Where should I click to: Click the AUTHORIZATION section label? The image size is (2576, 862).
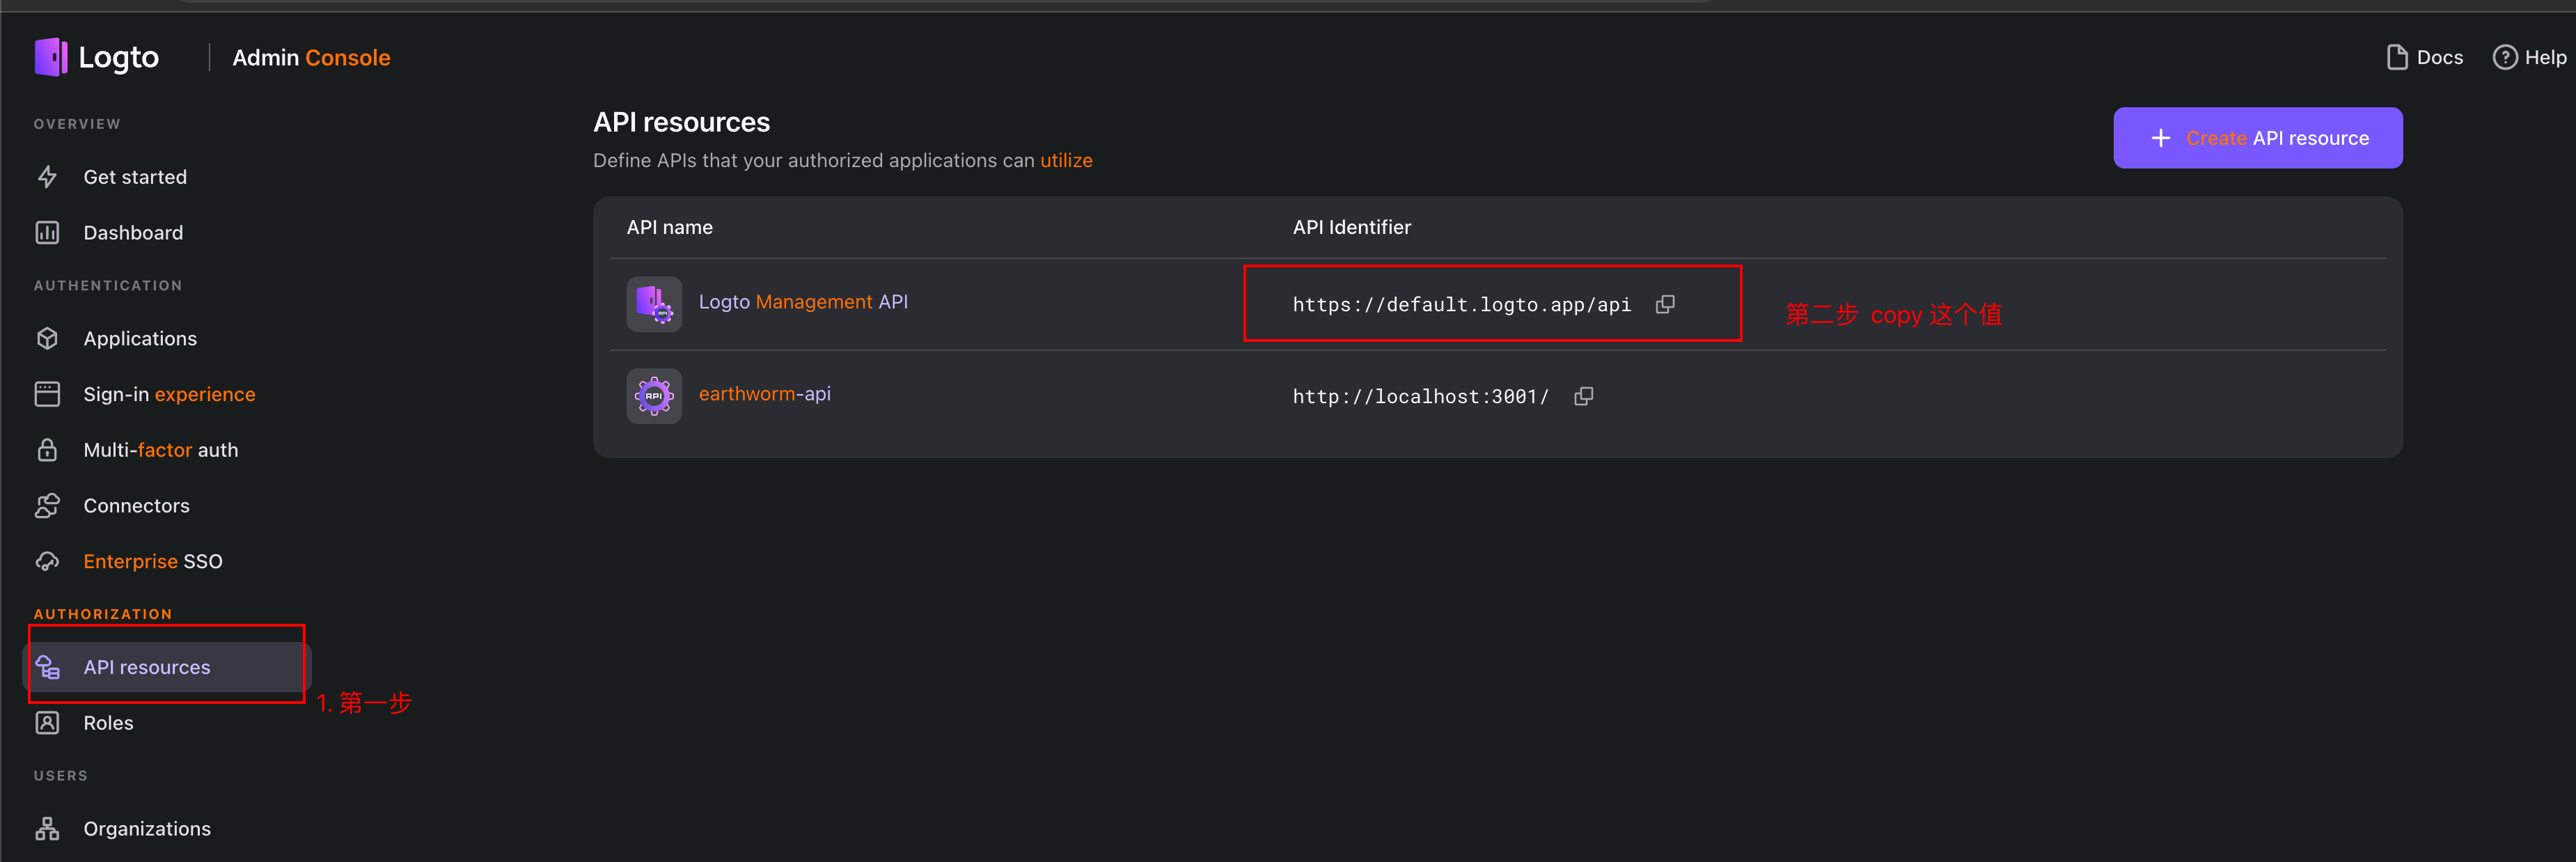(x=103, y=614)
